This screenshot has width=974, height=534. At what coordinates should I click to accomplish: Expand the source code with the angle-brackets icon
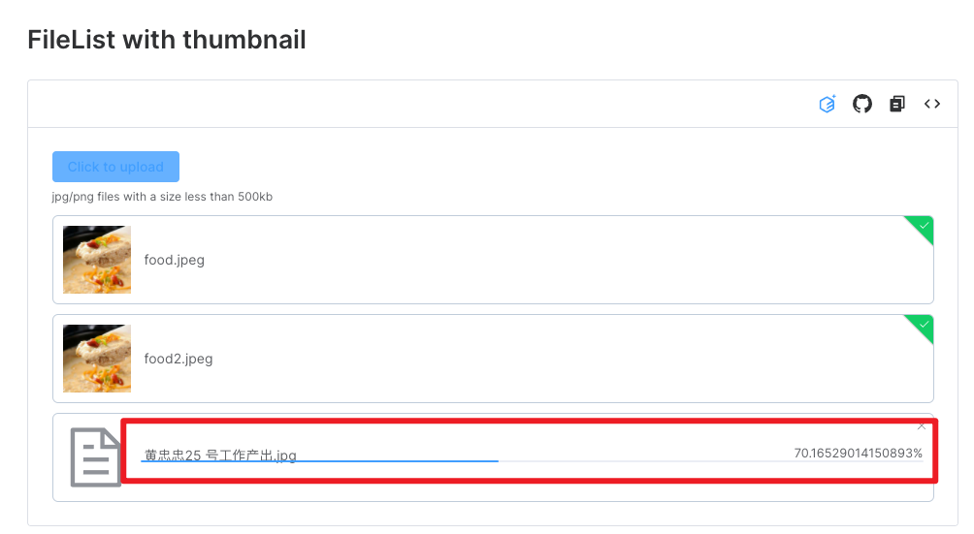[931, 104]
